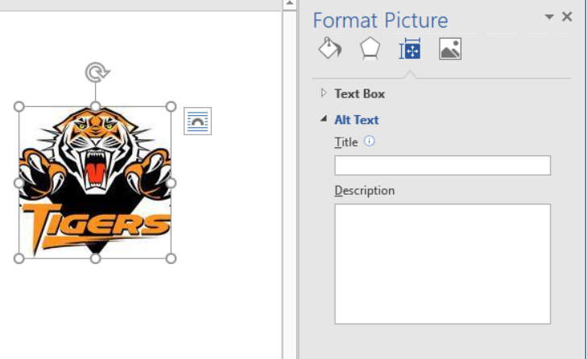Click the Description label
This screenshot has height=359, width=587.
pos(365,191)
